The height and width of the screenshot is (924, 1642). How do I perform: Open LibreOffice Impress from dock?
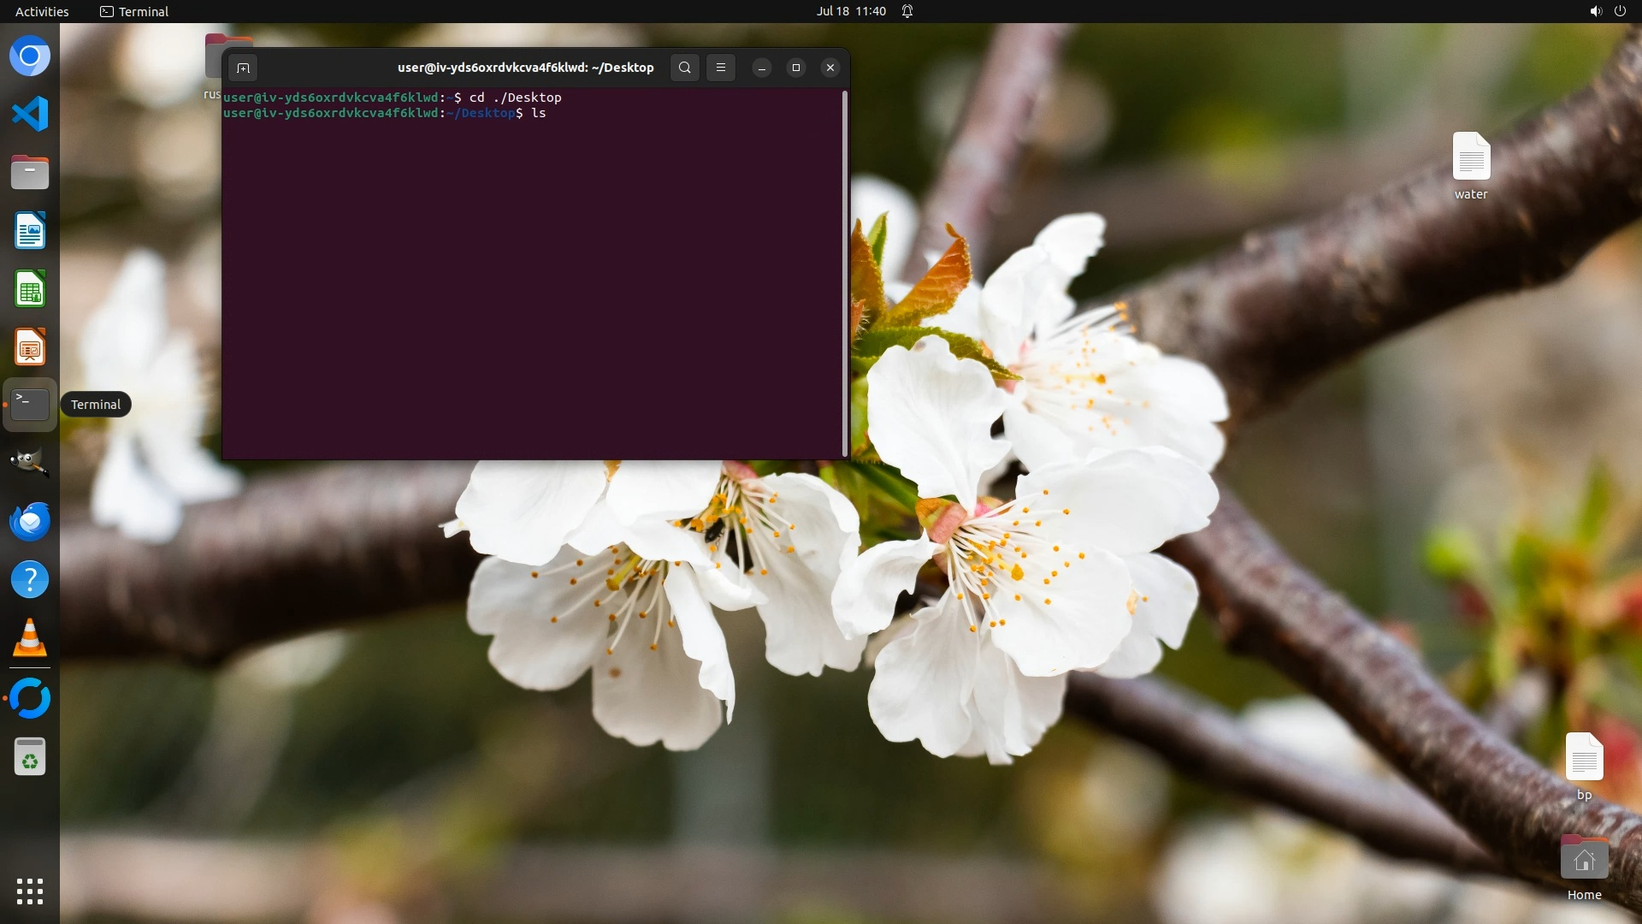(30, 348)
